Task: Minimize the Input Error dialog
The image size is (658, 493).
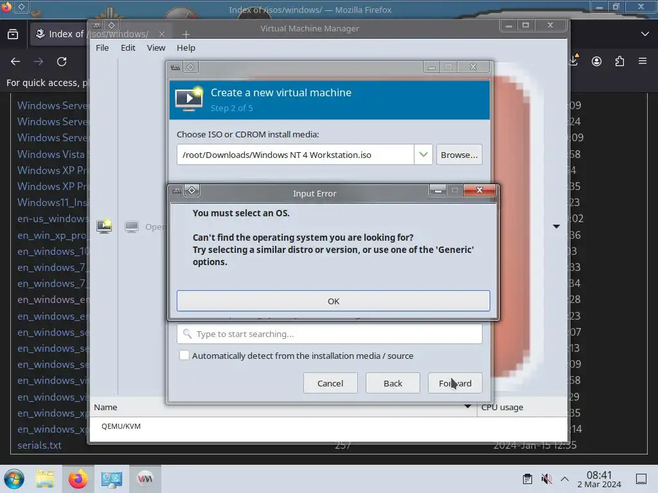Action: 438,191
